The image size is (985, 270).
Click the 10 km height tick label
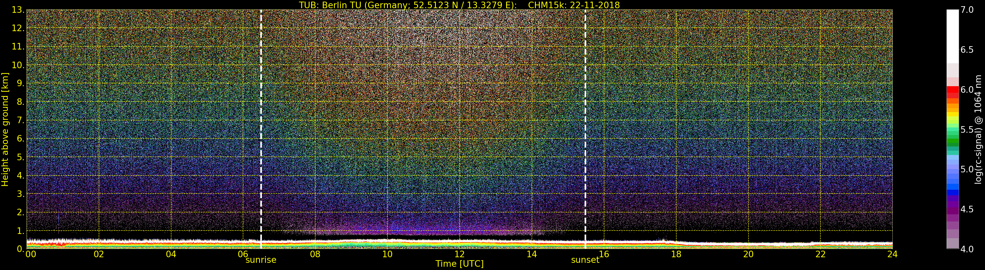tap(18, 65)
